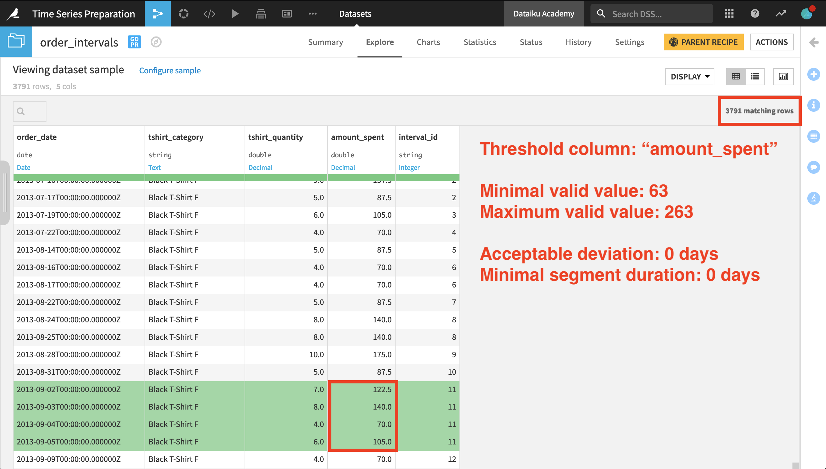Screen dimensions: 826x469
Task: Open the applications grid menu icon
Action: coord(729,14)
